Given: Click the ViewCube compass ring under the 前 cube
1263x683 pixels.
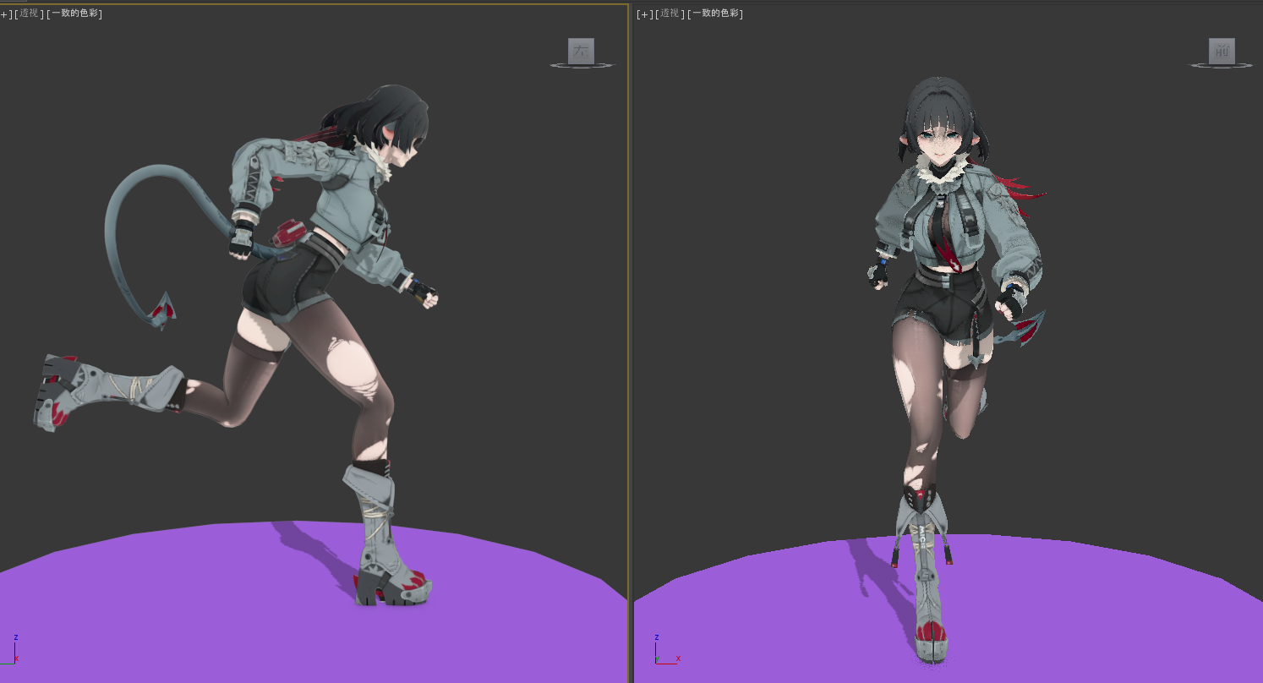Looking at the screenshot, I should coord(1222,65).
